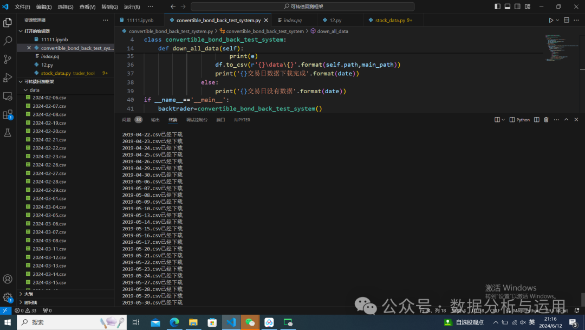Open Windows Start menu

8,322
